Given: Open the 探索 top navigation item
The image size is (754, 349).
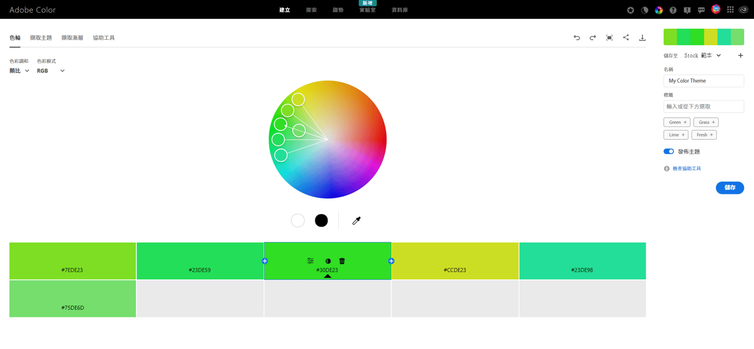Looking at the screenshot, I should point(311,10).
